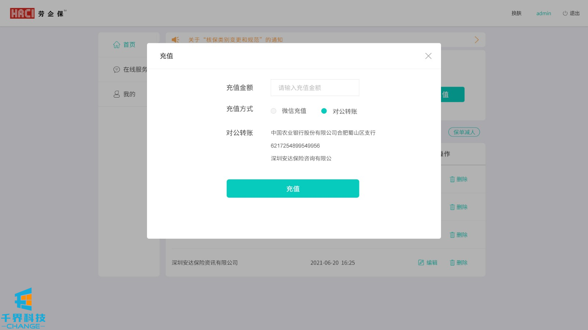The image size is (588, 330).
Task: Click the trash icon in last table row
Action: tap(452, 263)
